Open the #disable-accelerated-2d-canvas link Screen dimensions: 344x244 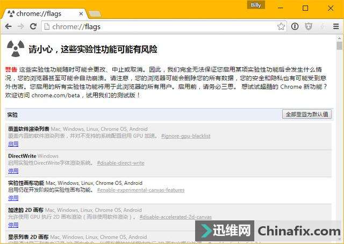[x=176, y=217]
